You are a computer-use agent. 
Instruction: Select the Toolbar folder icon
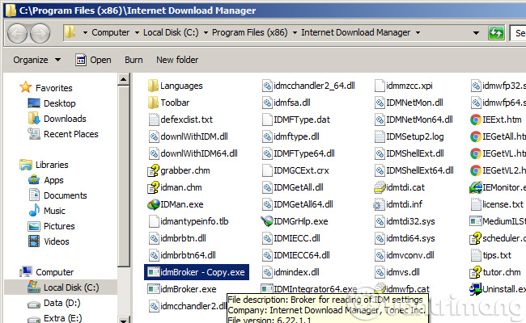[153, 103]
